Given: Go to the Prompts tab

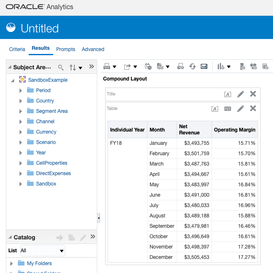Looking at the screenshot, I should [x=66, y=49].
